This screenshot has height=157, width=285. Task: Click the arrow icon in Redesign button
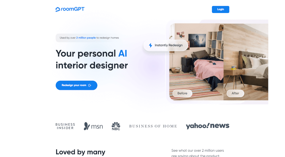click(x=90, y=85)
